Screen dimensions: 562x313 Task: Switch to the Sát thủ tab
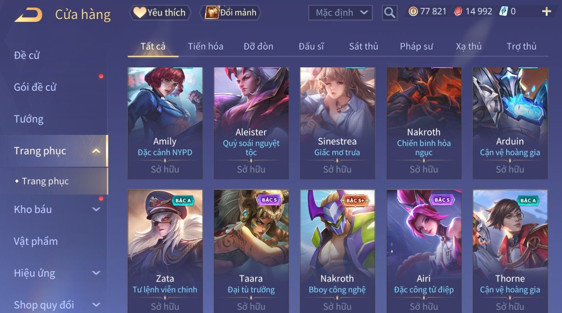point(363,46)
